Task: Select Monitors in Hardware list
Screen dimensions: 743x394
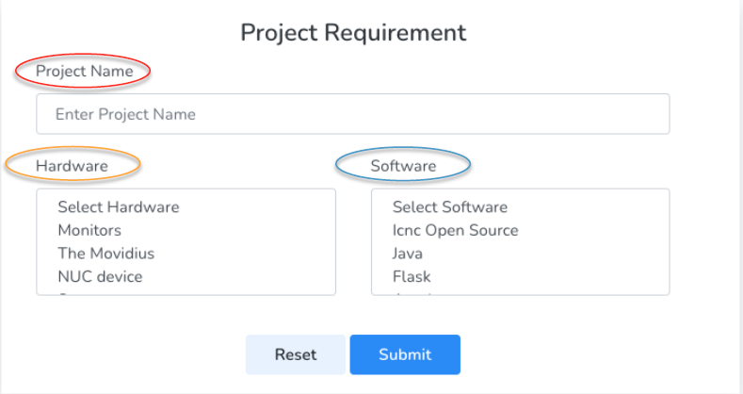Action: click(89, 230)
